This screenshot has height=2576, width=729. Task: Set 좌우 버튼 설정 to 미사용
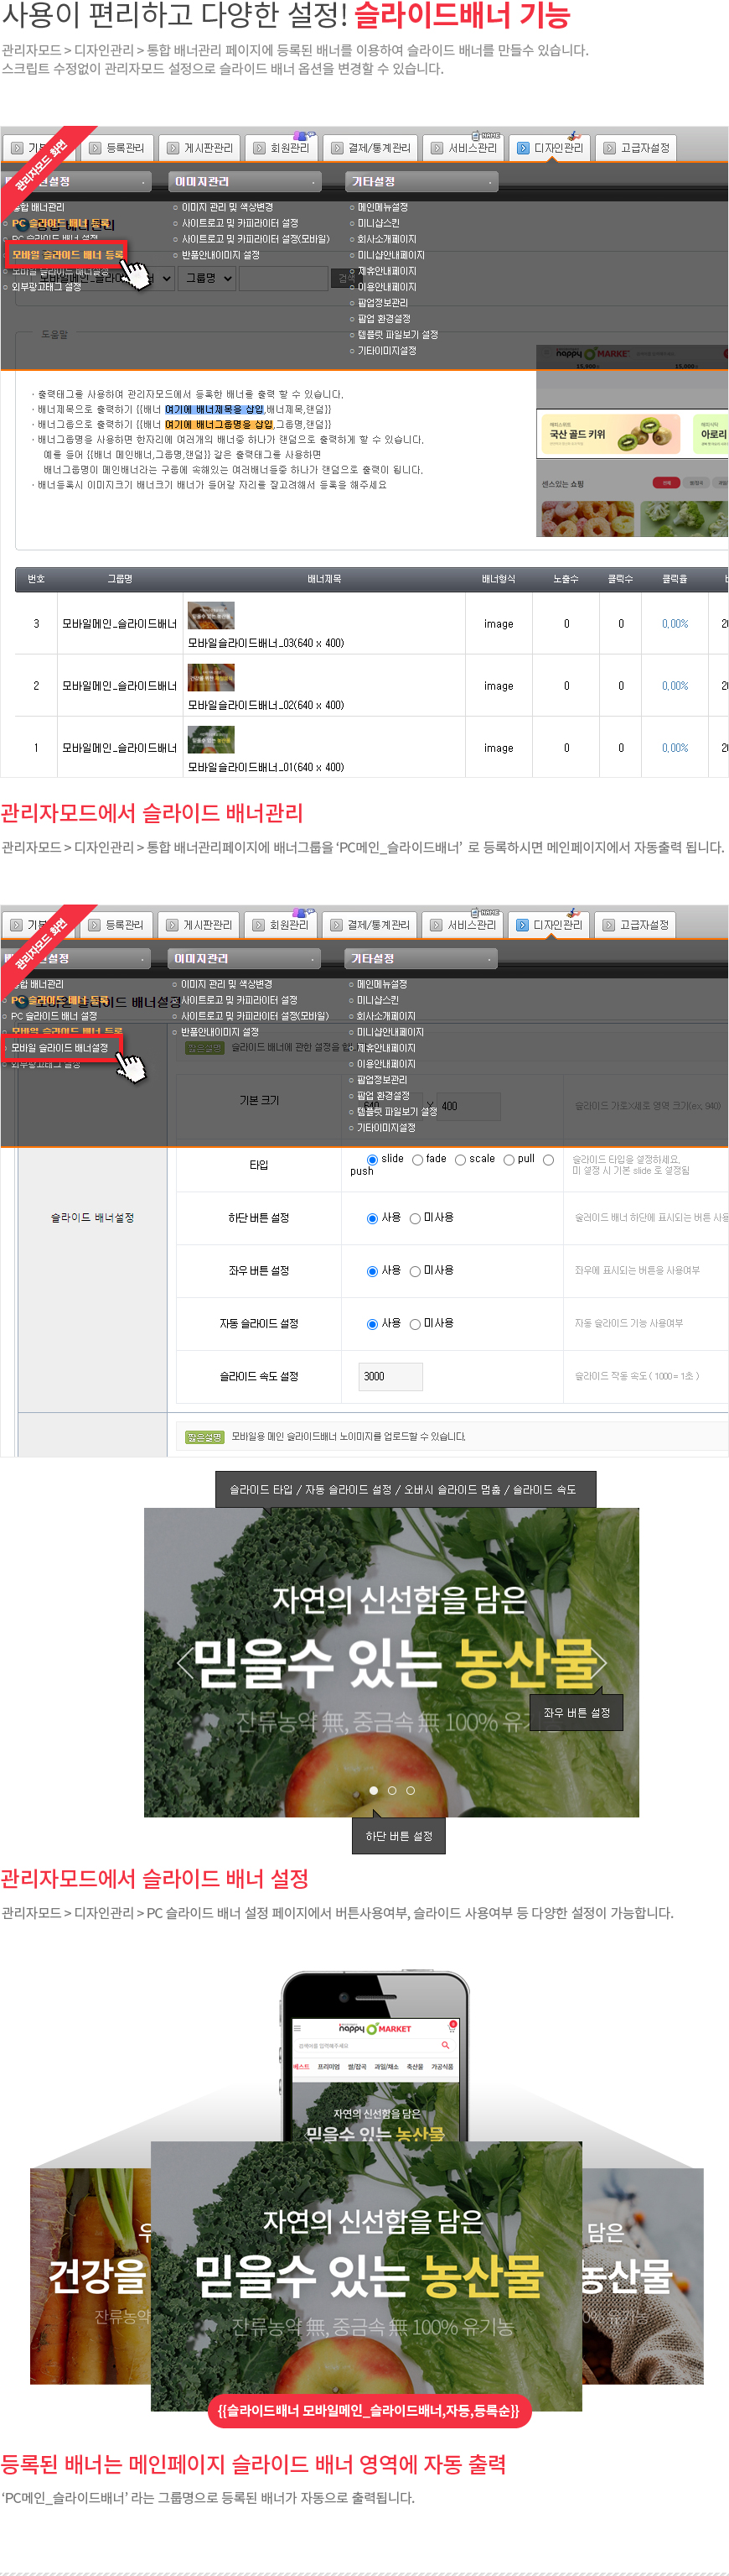(x=415, y=1271)
